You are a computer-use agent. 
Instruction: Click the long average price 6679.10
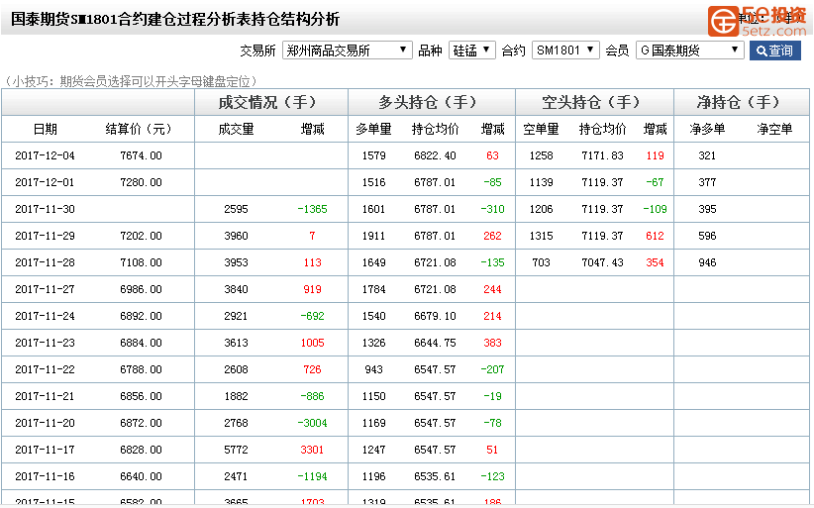pos(435,316)
